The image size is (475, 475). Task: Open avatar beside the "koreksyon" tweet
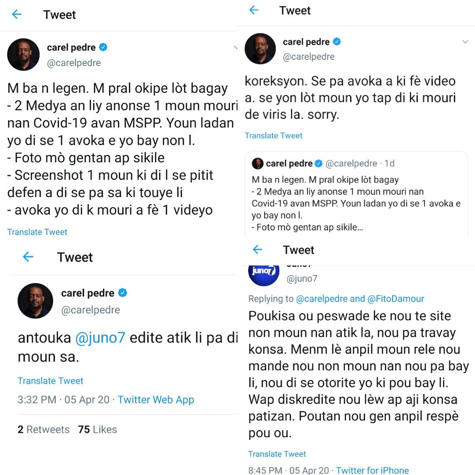[260, 49]
